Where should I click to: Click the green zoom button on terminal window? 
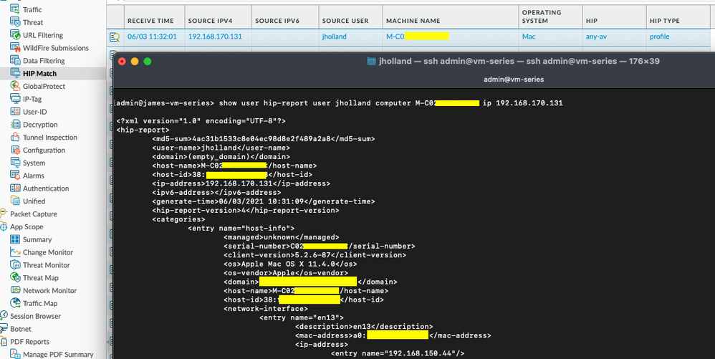pyautogui.click(x=148, y=62)
